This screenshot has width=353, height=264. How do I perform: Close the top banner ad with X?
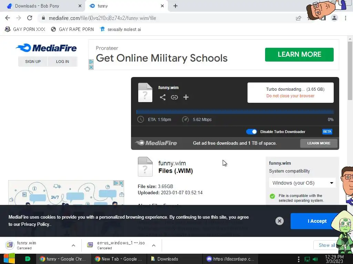coord(91,67)
